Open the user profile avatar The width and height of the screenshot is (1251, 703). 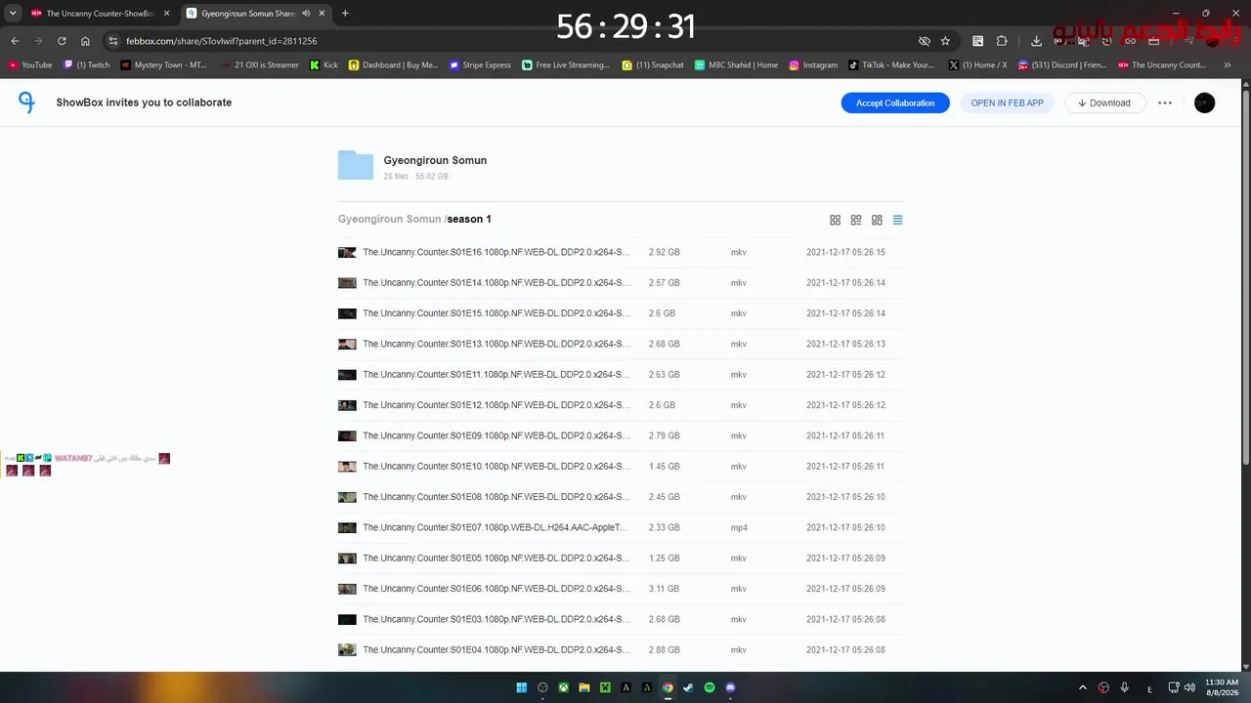point(1205,103)
